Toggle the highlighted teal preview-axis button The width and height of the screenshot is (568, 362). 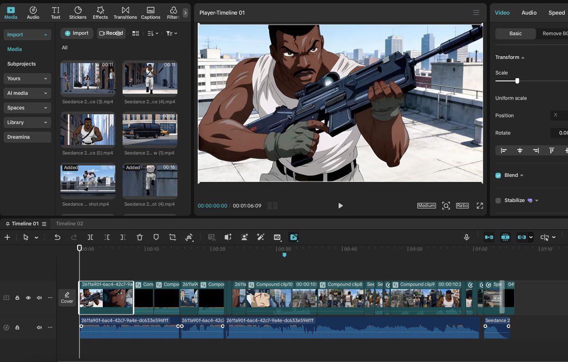click(294, 237)
